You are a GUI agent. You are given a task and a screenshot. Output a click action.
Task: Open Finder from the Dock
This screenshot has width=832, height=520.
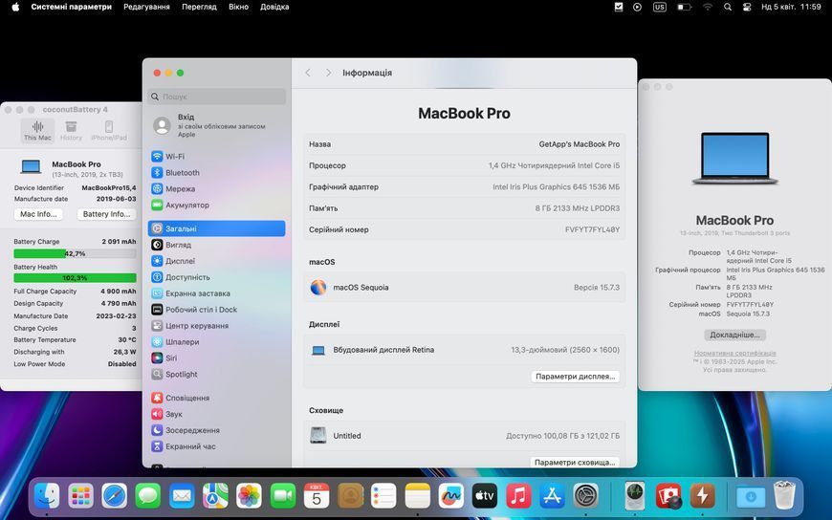(47, 495)
